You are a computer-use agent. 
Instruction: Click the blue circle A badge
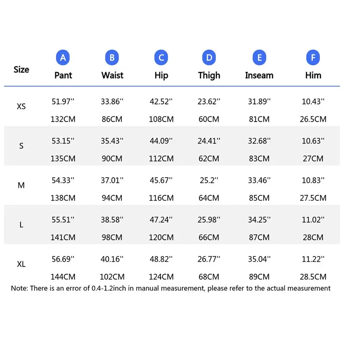click(63, 58)
